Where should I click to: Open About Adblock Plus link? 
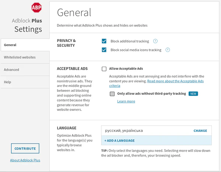pos(25,160)
